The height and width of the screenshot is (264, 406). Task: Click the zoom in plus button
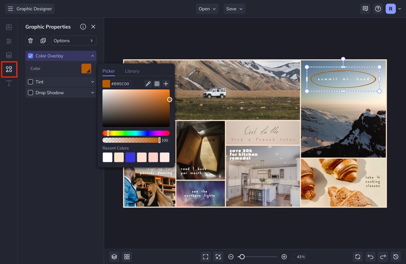pos(284,257)
